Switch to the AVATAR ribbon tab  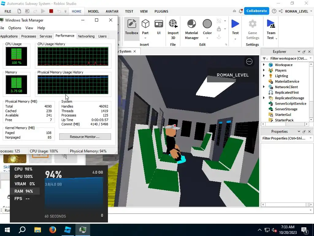112,11
